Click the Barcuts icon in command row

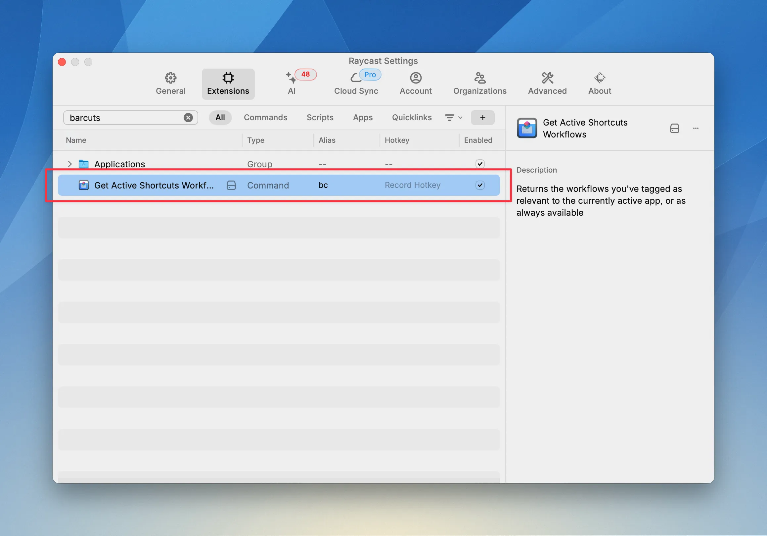[83, 185]
